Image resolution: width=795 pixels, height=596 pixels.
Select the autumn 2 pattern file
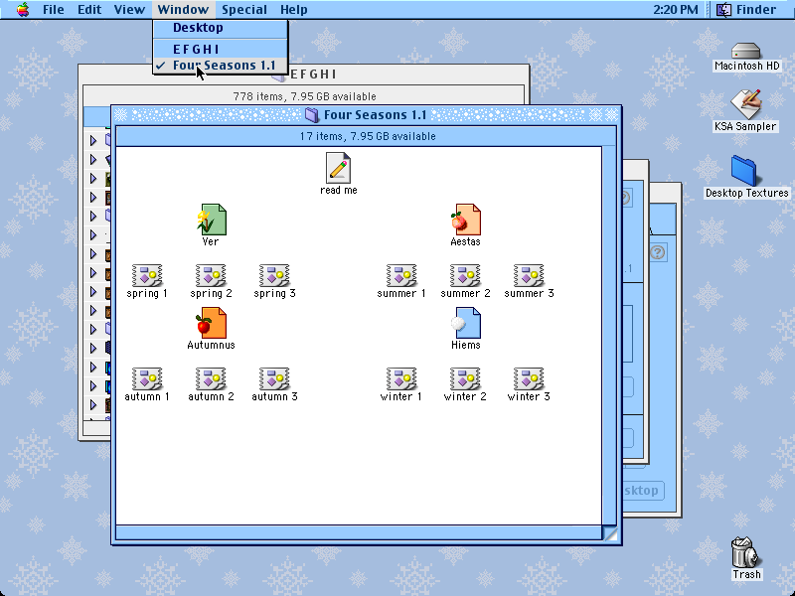(211, 384)
